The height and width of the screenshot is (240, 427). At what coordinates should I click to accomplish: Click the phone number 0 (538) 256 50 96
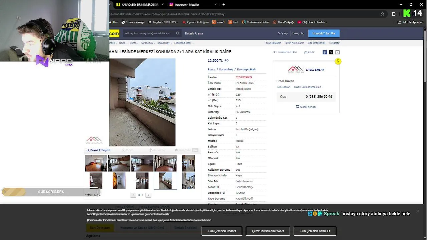click(319, 97)
